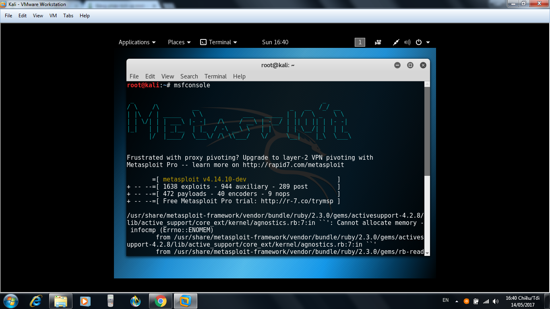Expand the Places dropdown menu

point(179,42)
